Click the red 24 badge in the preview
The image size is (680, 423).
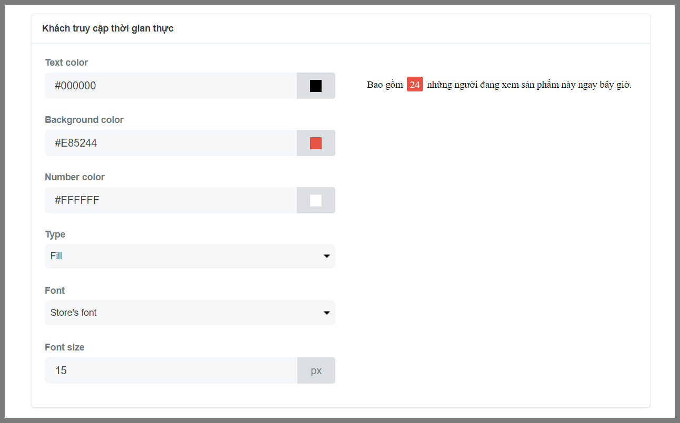[x=415, y=85]
